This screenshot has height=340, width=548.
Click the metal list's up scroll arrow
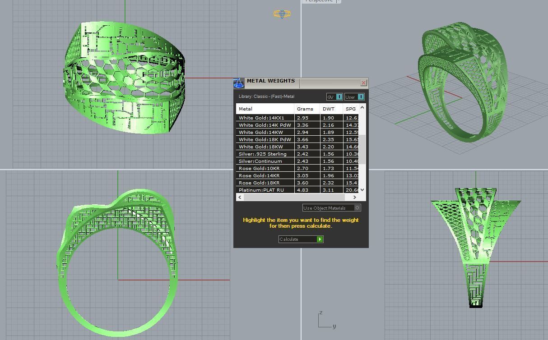(x=362, y=107)
